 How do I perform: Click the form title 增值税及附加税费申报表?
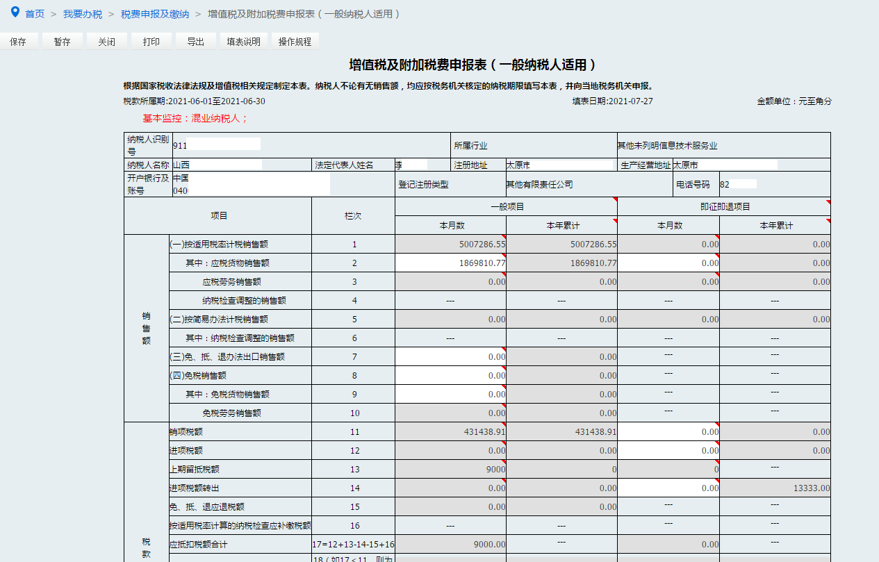coord(473,65)
